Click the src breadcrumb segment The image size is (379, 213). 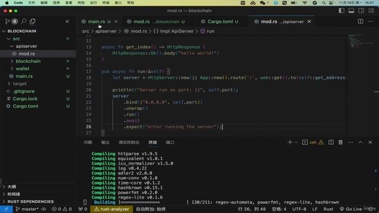pyautogui.click(x=85, y=31)
